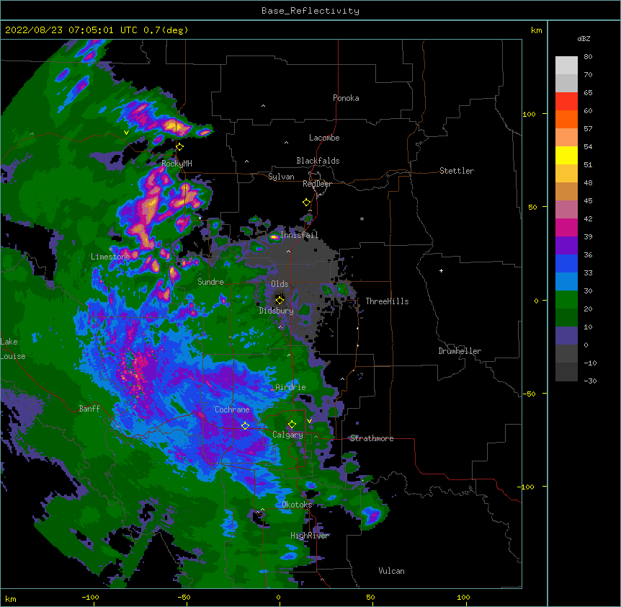This screenshot has height=607, width=621.
Task: Click the Base_Reflectivity title text
Action: [310, 11]
